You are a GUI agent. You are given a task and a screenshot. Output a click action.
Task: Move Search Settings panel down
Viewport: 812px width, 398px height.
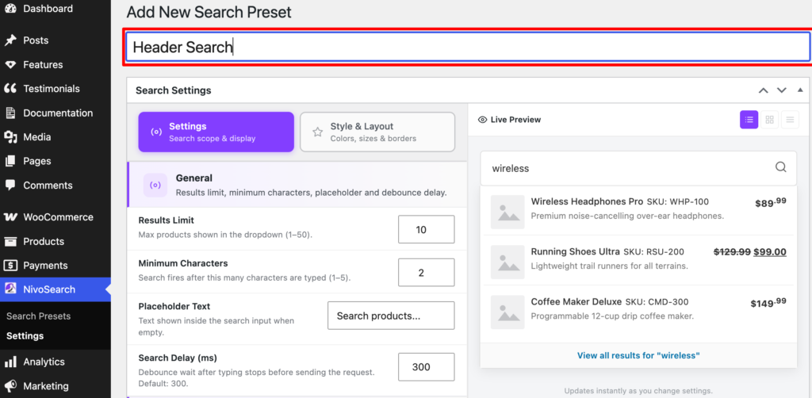pos(781,90)
